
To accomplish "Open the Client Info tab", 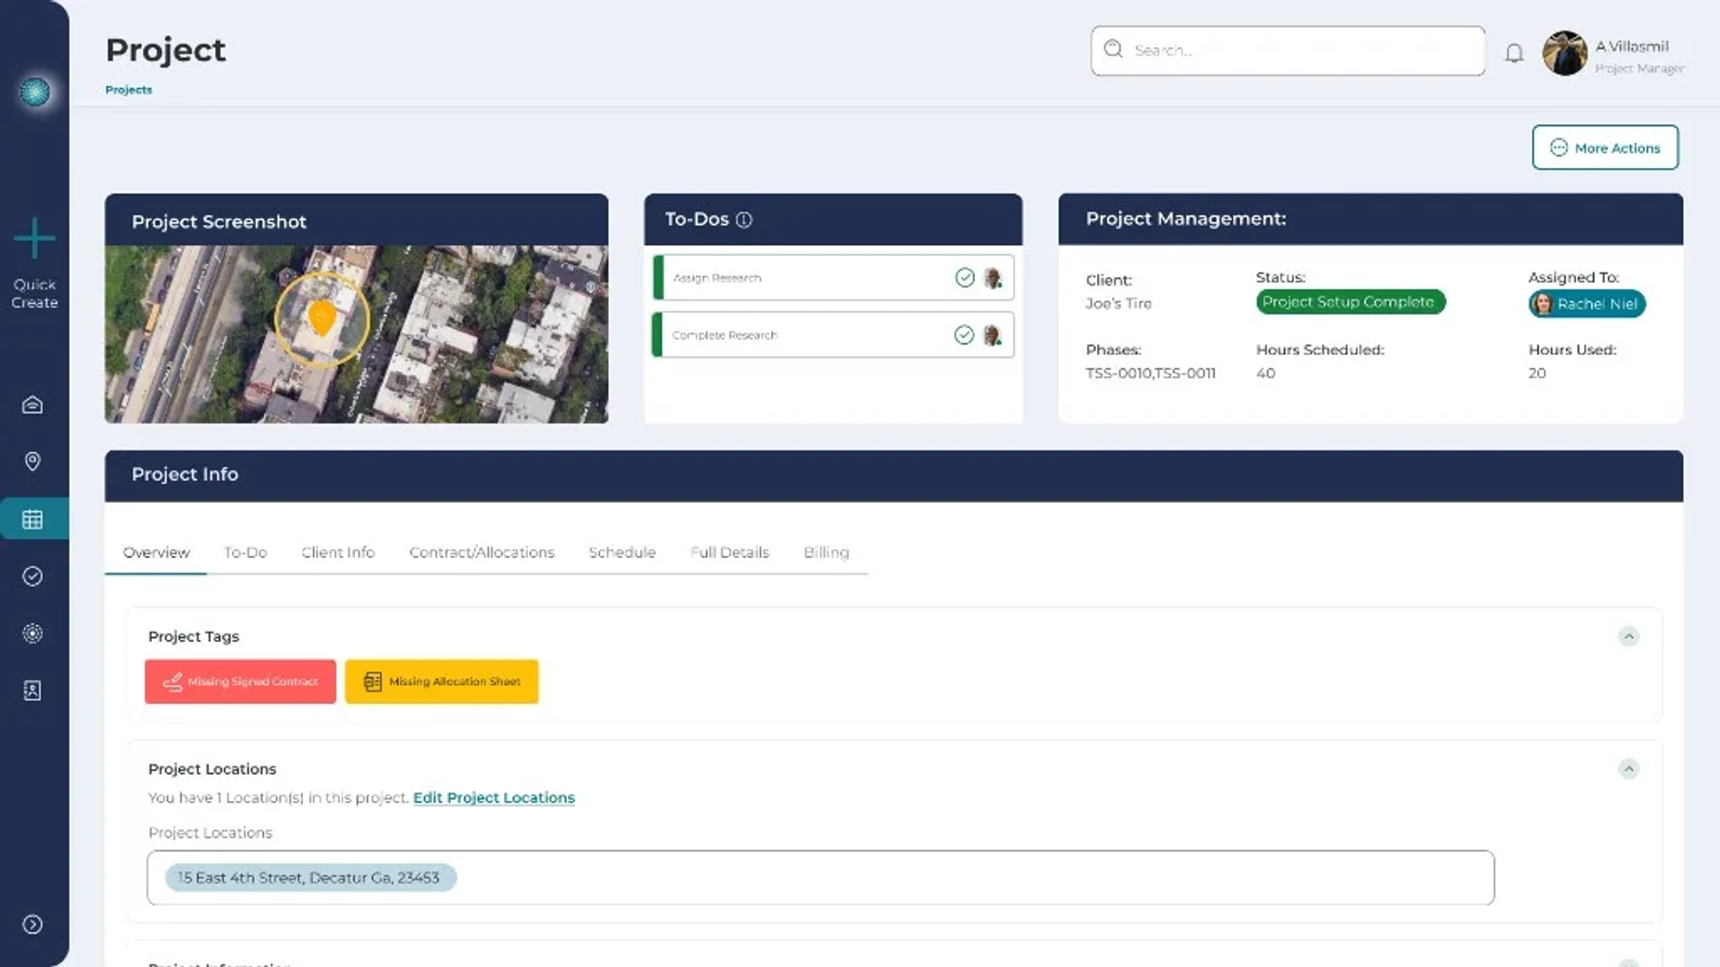I will click(338, 552).
